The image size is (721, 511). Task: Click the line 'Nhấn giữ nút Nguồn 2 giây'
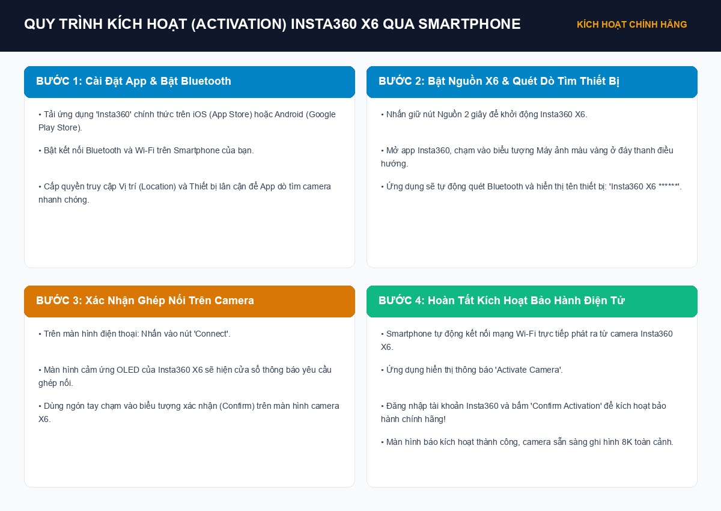tap(484, 114)
